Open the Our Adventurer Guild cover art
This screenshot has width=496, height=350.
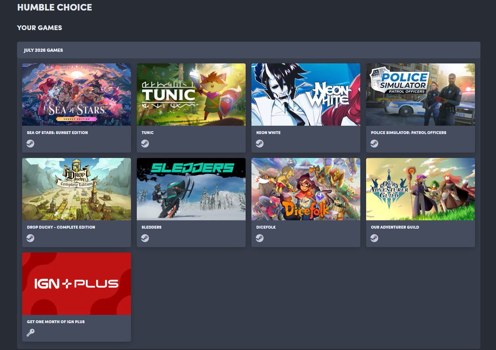420,189
